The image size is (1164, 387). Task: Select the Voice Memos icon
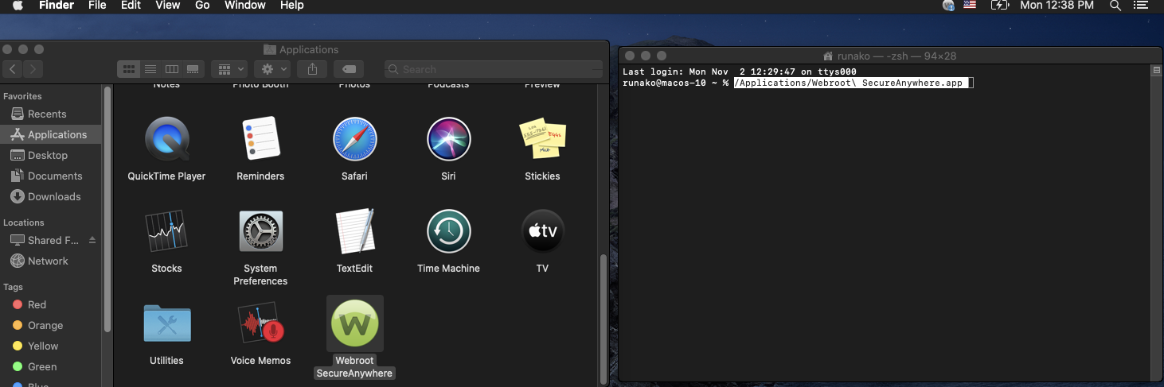[260, 323]
